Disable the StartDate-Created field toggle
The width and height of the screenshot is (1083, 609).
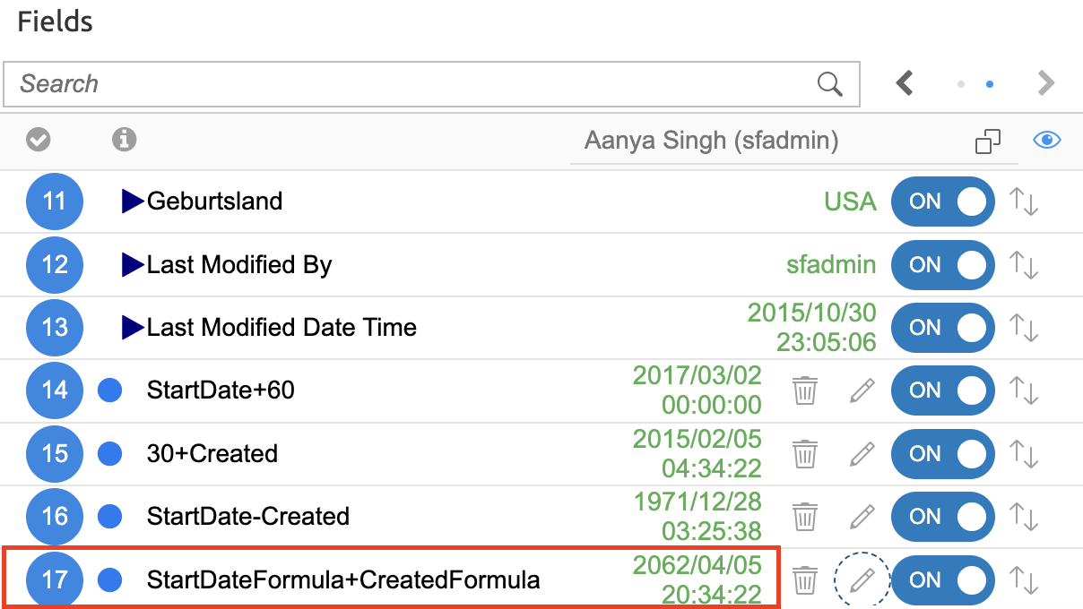pyautogui.click(x=942, y=517)
